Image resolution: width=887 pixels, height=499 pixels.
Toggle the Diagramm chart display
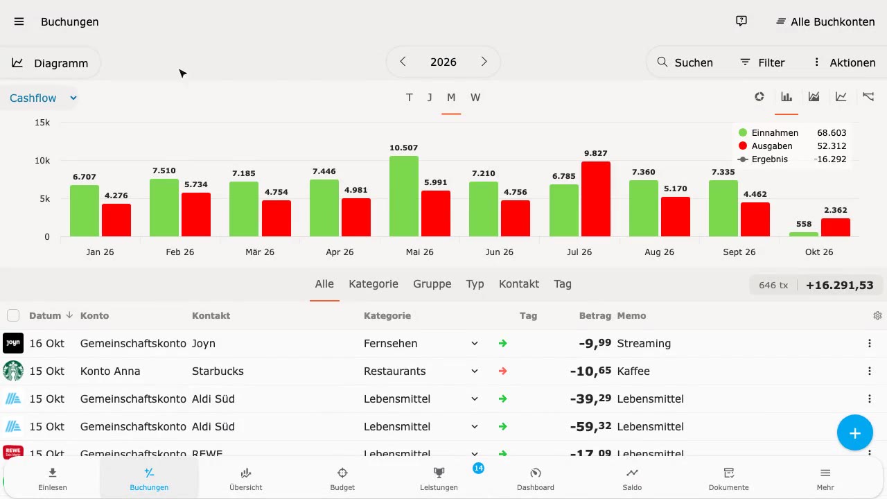click(50, 63)
